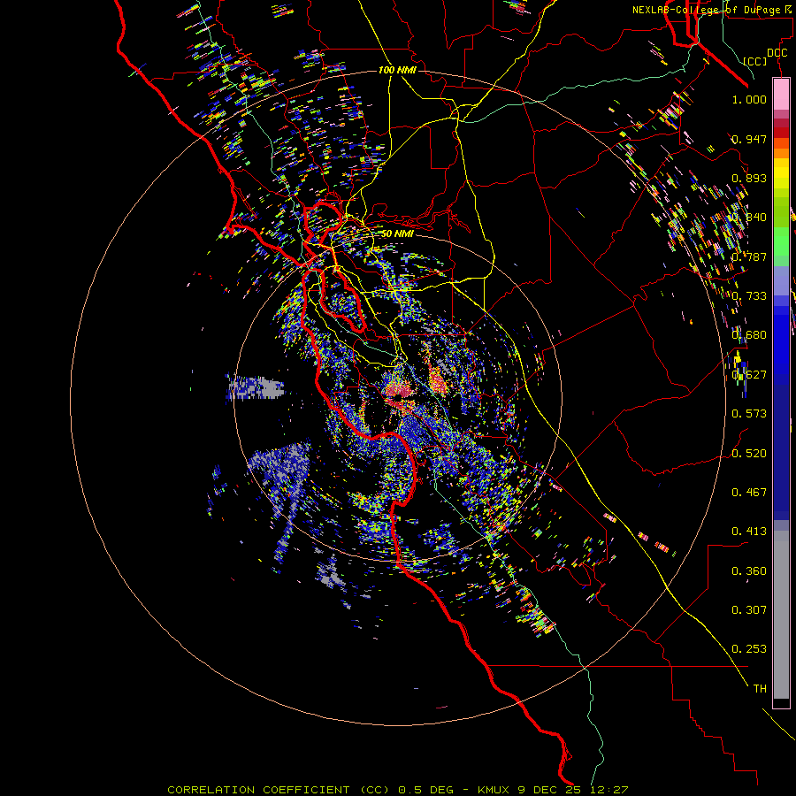Image resolution: width=796 pixels, height=796 pixels.
Task: Select the 1.000 scale value
Action: 749,99
